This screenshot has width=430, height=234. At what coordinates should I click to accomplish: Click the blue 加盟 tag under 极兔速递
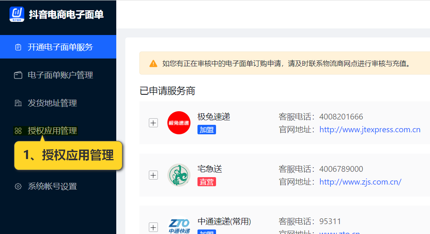click(x=207, y=130)
